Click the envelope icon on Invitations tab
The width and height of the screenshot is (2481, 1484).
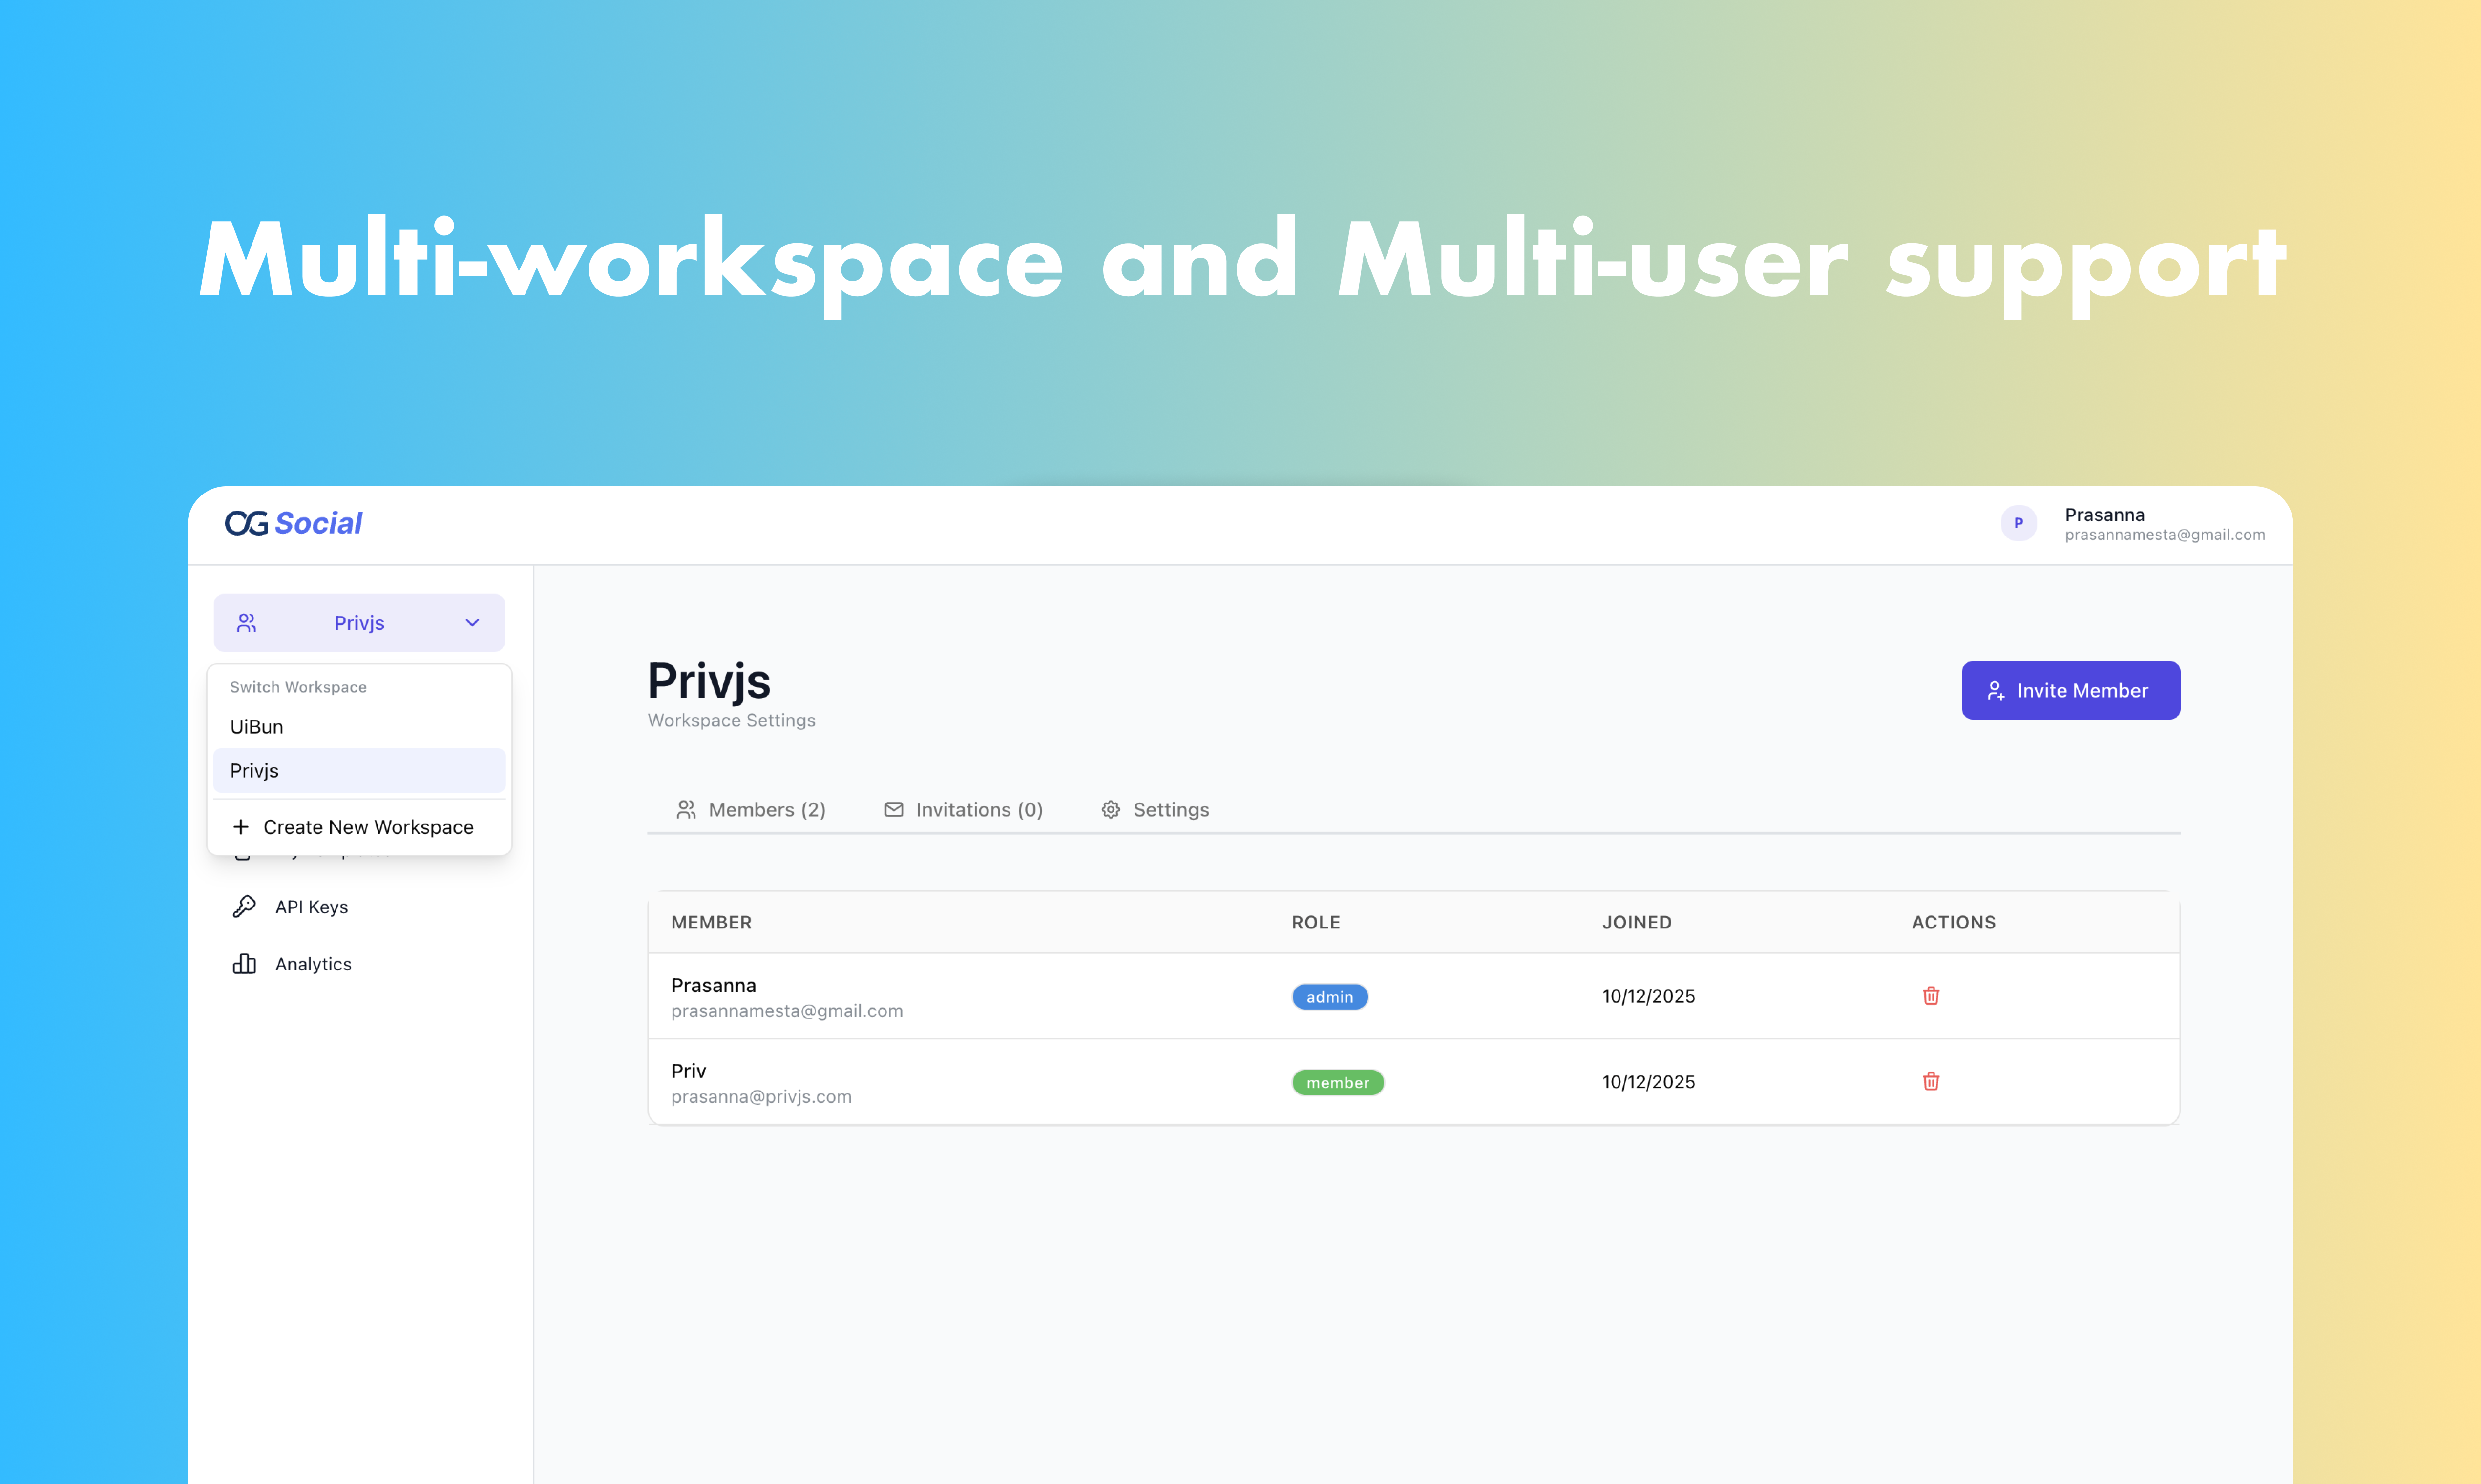click(893, 809)
